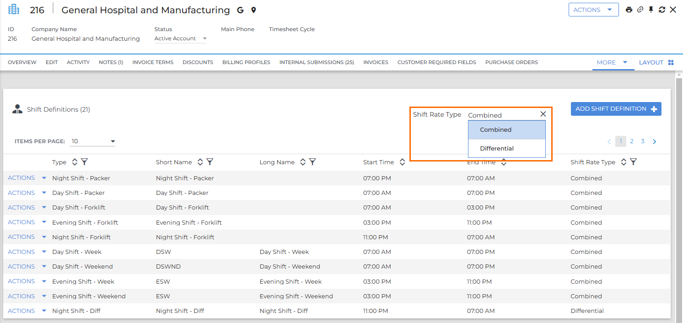Print the record with printer icon
Image resolution: width=683 pixels, height=323 pixels.
tap(629, 10)
